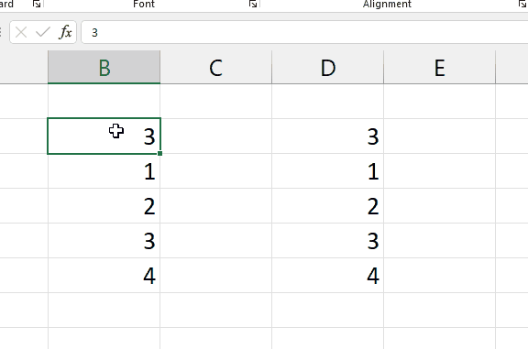Open Insert Function fx dialog
Screen dimensions: 528x349
65,33
